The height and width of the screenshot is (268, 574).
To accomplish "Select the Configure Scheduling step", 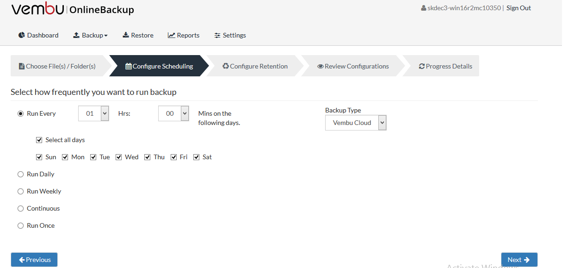I will 159,66.
